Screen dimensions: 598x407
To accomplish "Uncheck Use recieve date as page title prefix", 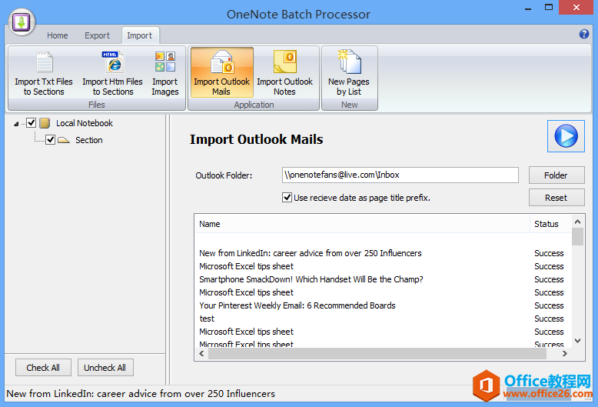I will click(287, 198).
